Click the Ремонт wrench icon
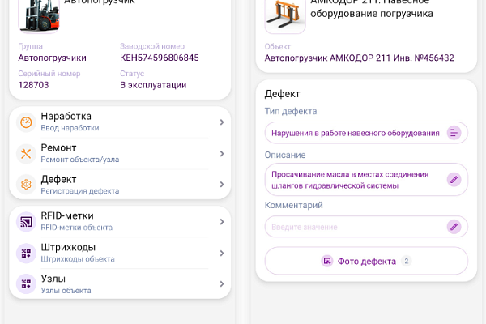 26,153
